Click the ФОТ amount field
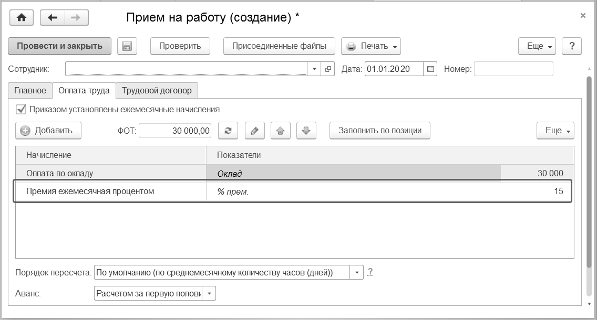Viewport: 597px width, 320px height. point(175,130)
